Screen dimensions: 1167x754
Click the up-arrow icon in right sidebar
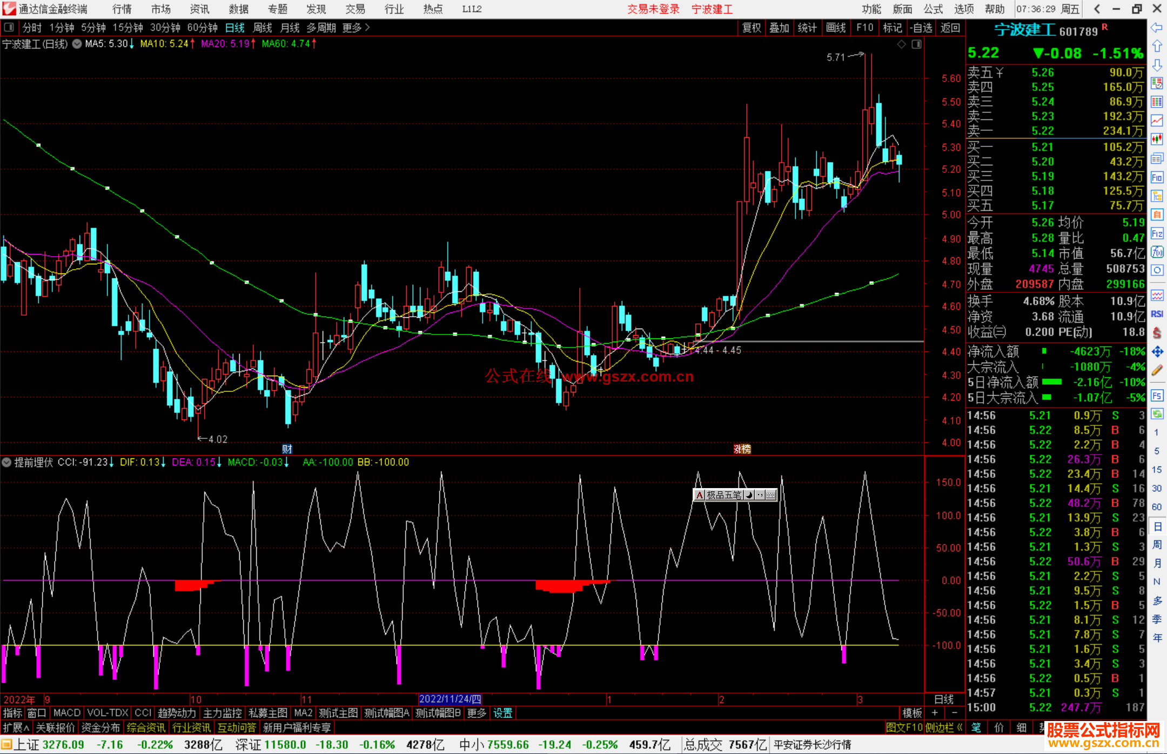1157,46
